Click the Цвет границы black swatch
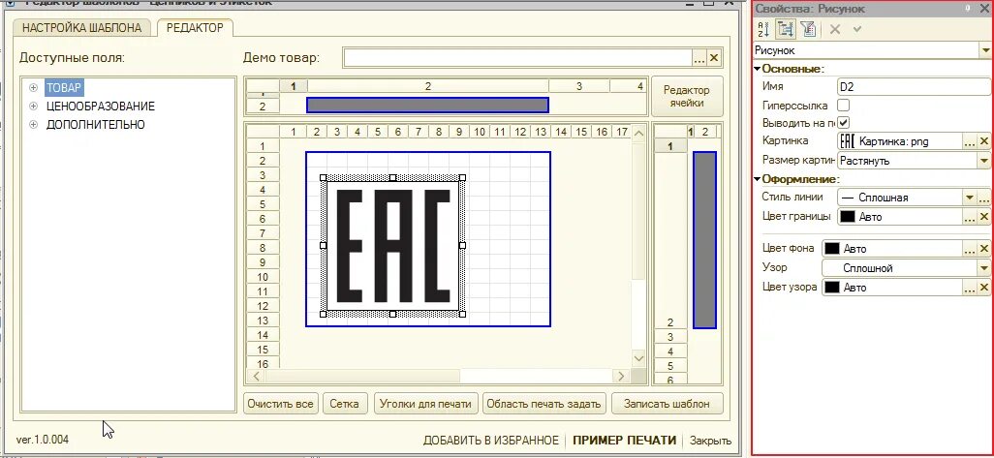This screenshot has width=994, height=458. tap(848, 217)
